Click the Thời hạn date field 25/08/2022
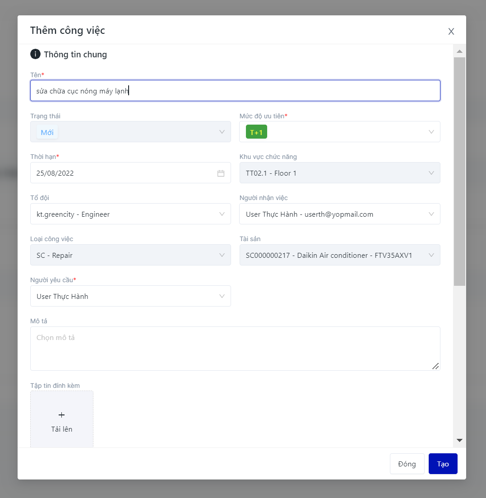The height and width of the screenshot is (498, 486). pyautogui.click(x=122, y=173)
